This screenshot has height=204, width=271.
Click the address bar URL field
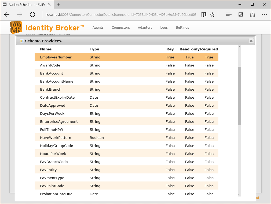(121, 14)
